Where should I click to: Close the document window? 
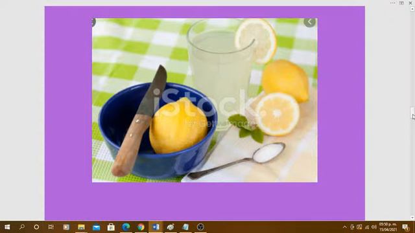tap(410, 3)
